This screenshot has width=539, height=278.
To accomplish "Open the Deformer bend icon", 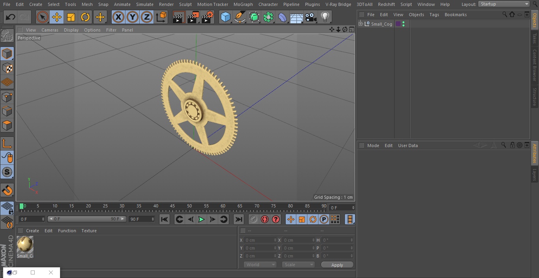I will [x=282, y=17].
